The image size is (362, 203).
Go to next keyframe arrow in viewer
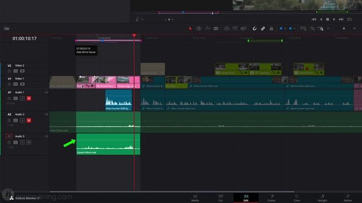[x=173, y=20]
